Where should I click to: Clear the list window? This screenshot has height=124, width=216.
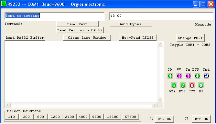pos(87,38)
